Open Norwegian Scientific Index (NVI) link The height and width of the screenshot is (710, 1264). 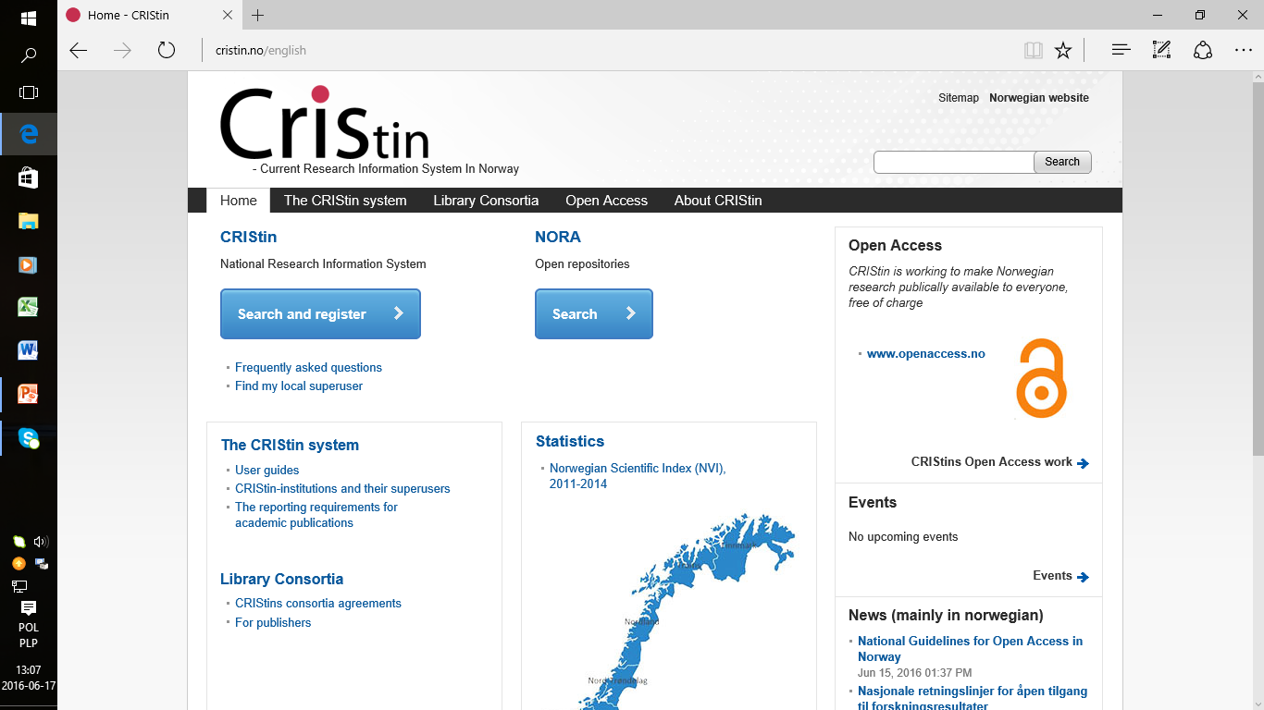coord(638,476)
